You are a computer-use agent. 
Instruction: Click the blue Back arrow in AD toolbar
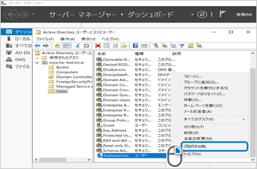[37, 46]
